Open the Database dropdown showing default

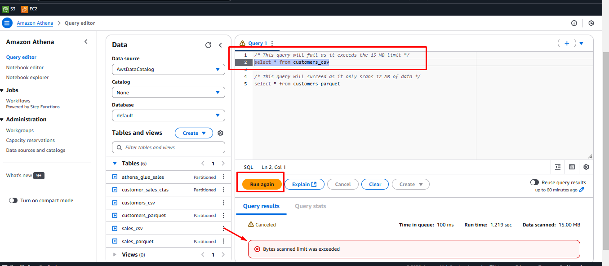[168, 115]
